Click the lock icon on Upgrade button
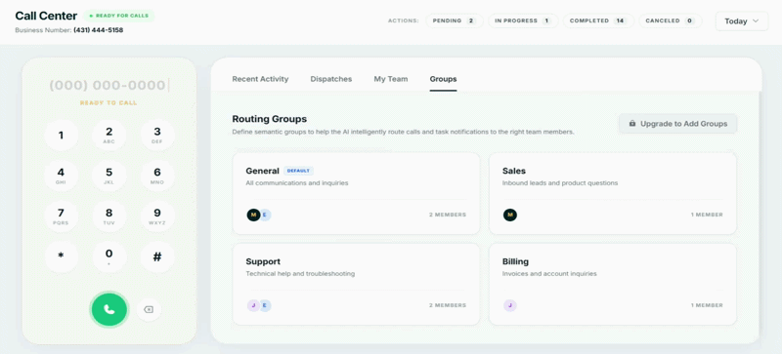Viewport: 782px width, 354px height. (632, 124)
